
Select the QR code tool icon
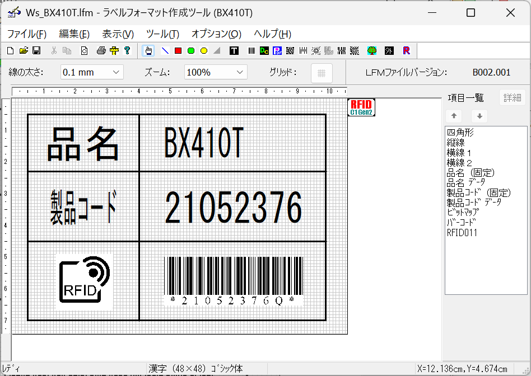pos(290,51)
